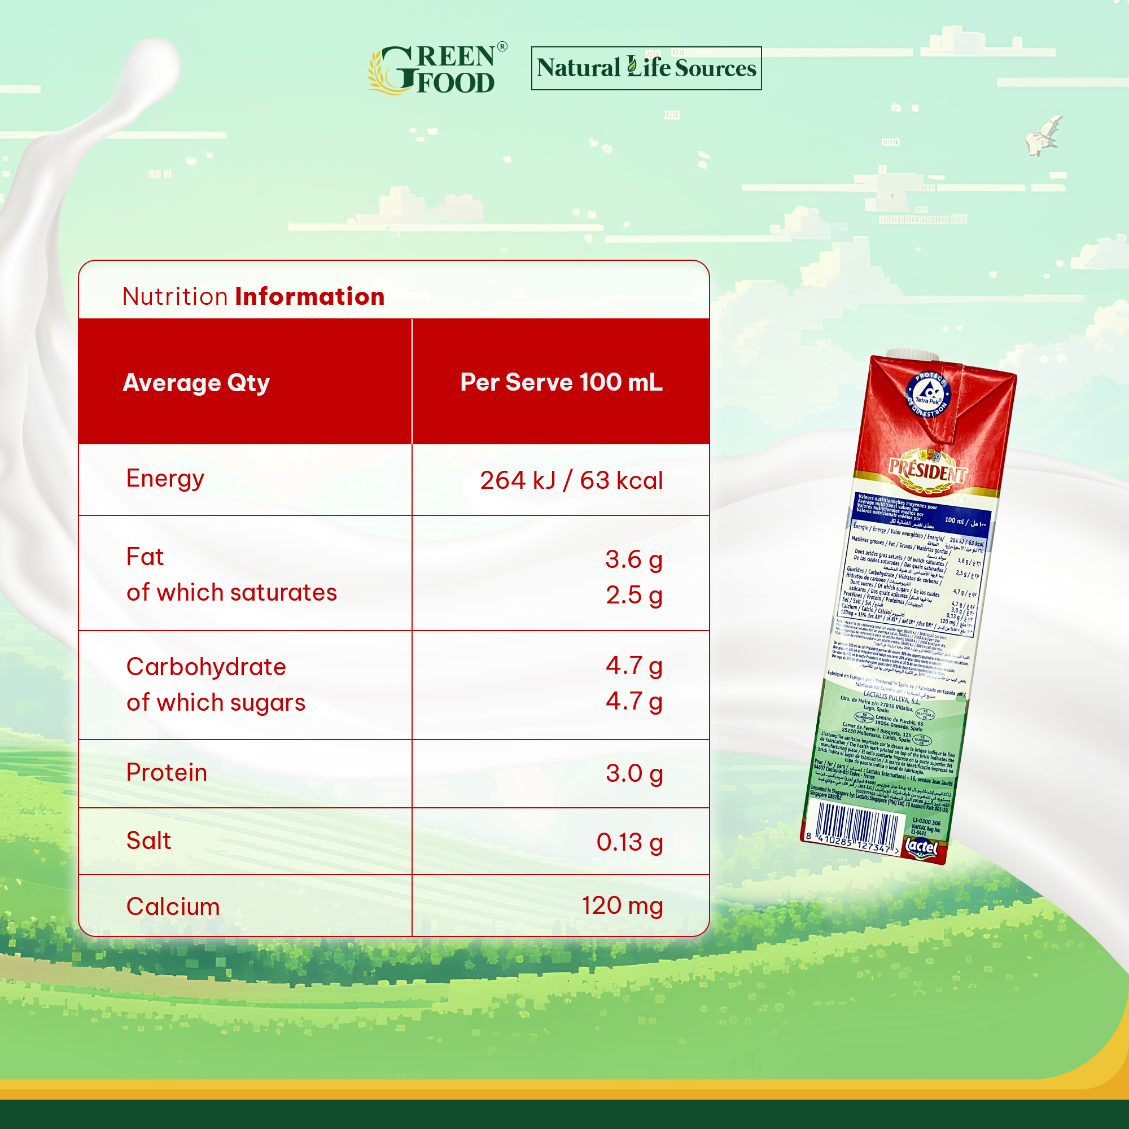Click the 'of which sugars' label
The width and height of the screenshot is (1129, 1129).
click(216, 702)
